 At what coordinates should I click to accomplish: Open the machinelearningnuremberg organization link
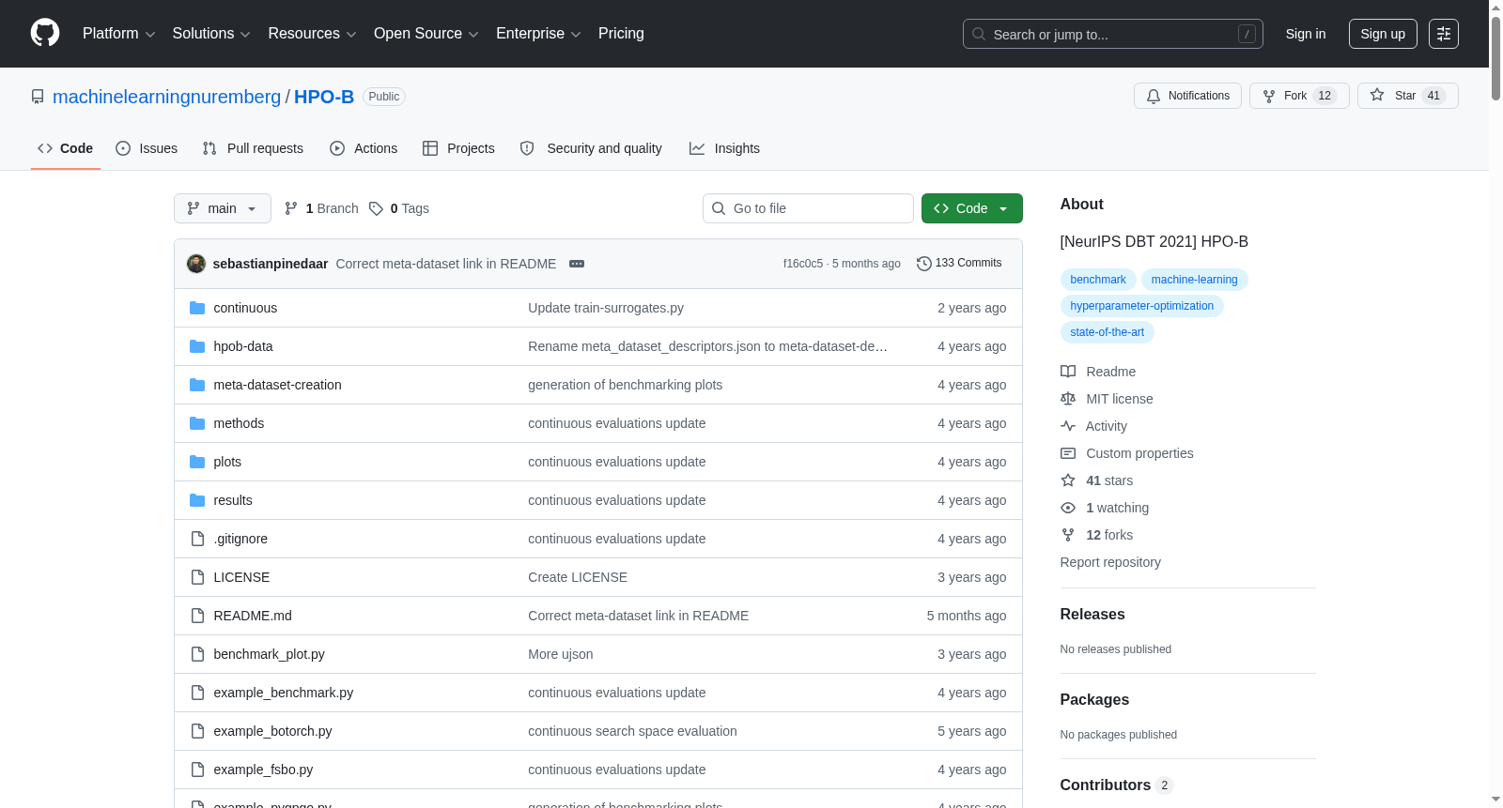point(166,97)
